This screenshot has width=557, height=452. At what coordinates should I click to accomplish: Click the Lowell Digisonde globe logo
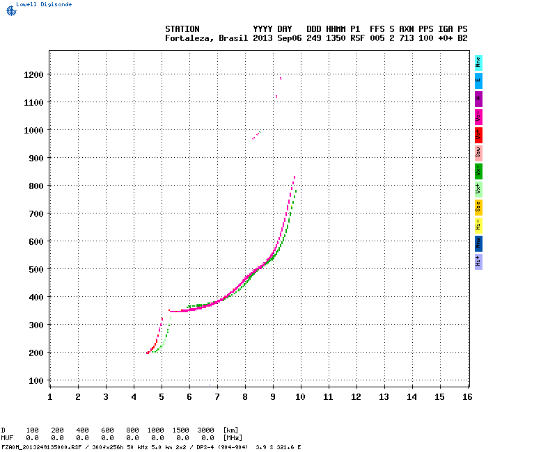point(11,11)
